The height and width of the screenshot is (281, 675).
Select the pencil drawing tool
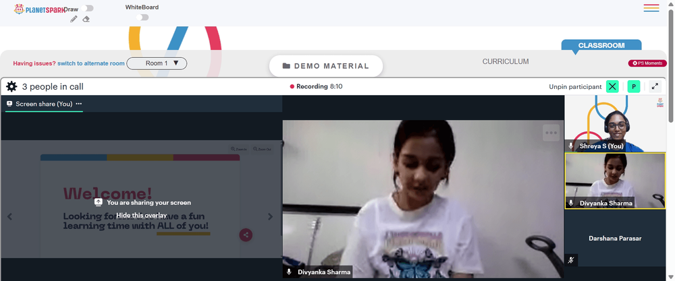point(74,19)
